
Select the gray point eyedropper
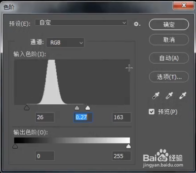tap(169, 95)
